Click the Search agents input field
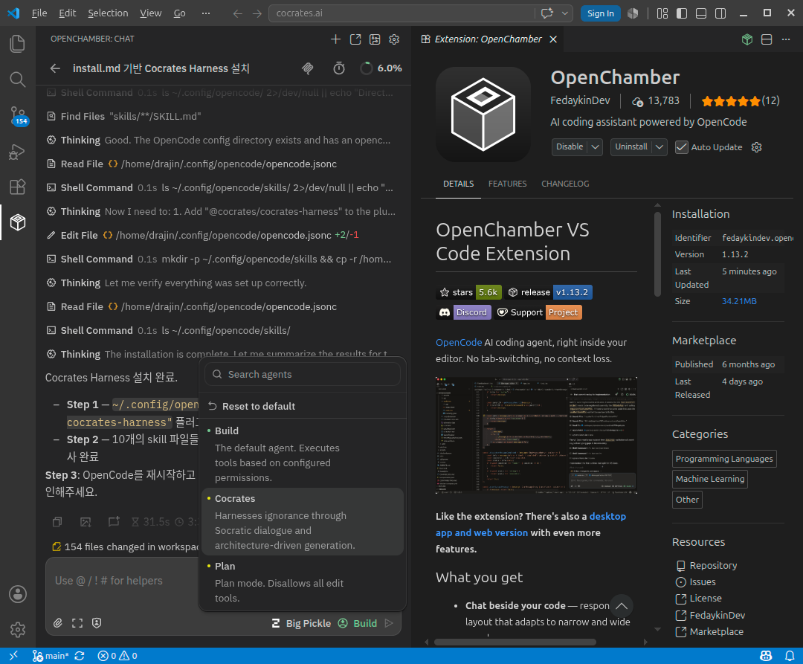Screen dimensions: 803x664 (302, 374)
